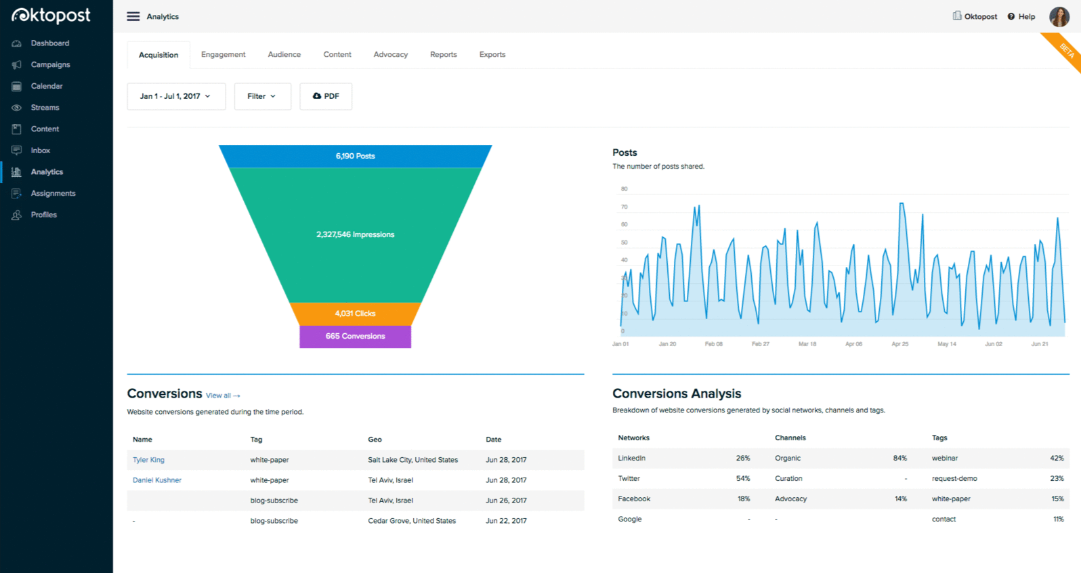Click the Content icon in sidebar
The image size is (1081, 573).
coord(17,129)
